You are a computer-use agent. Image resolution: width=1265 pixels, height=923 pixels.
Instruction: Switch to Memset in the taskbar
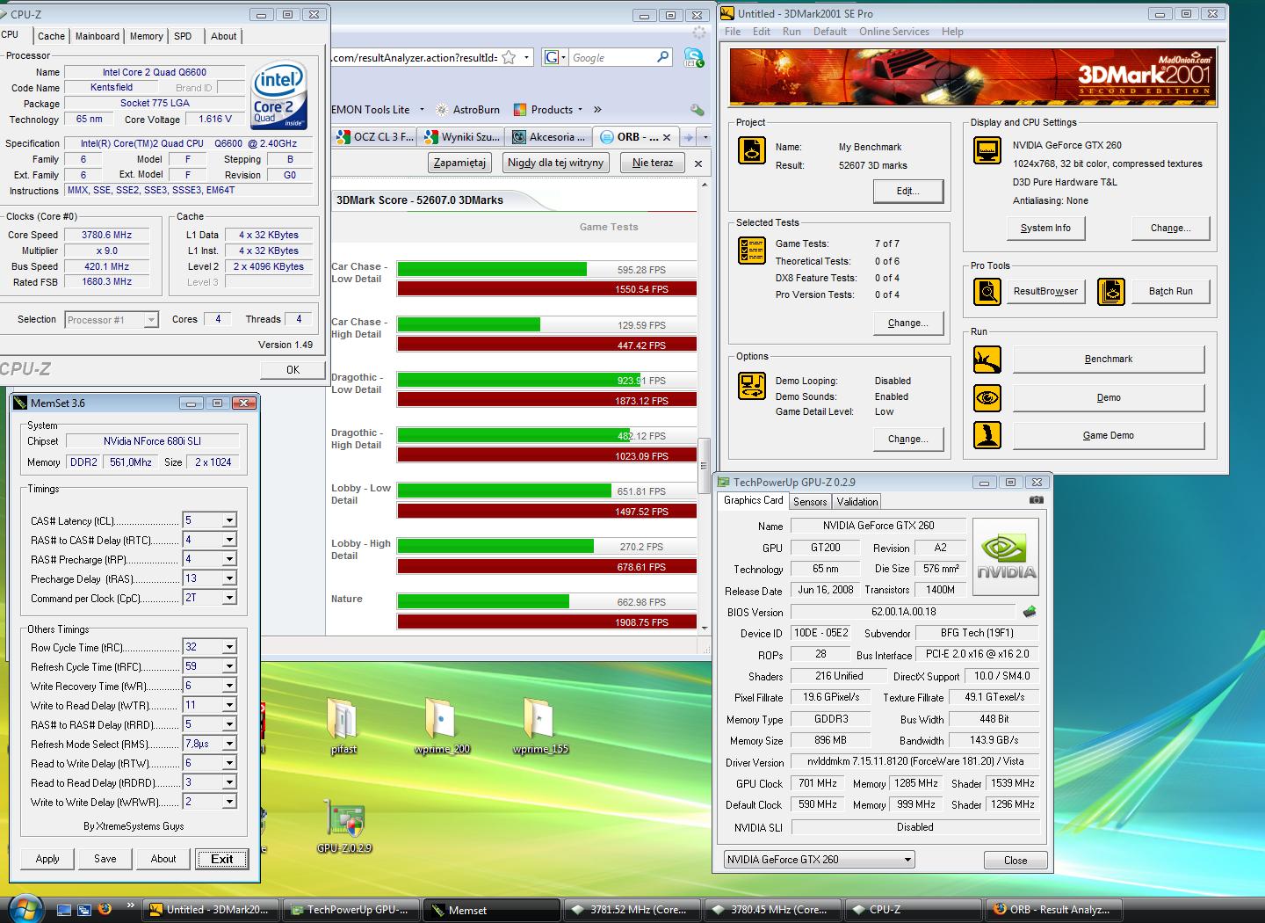[490, 910]
